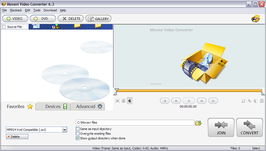The height and width of the screenshot is (151, 266).
Task: Click the play button
Action: click(x=189, y=101)
